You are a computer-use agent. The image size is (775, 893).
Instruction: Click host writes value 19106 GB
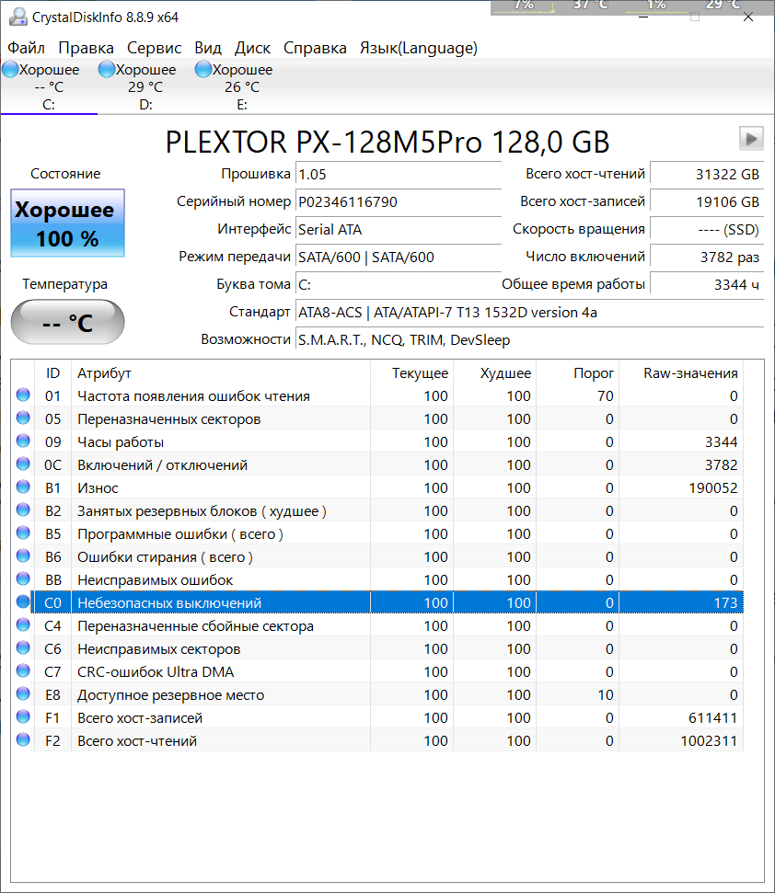[707, 201]
